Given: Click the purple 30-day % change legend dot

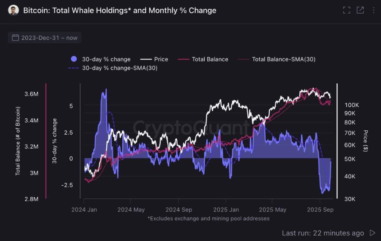Looking at the screenshot, I should (74, 59).
